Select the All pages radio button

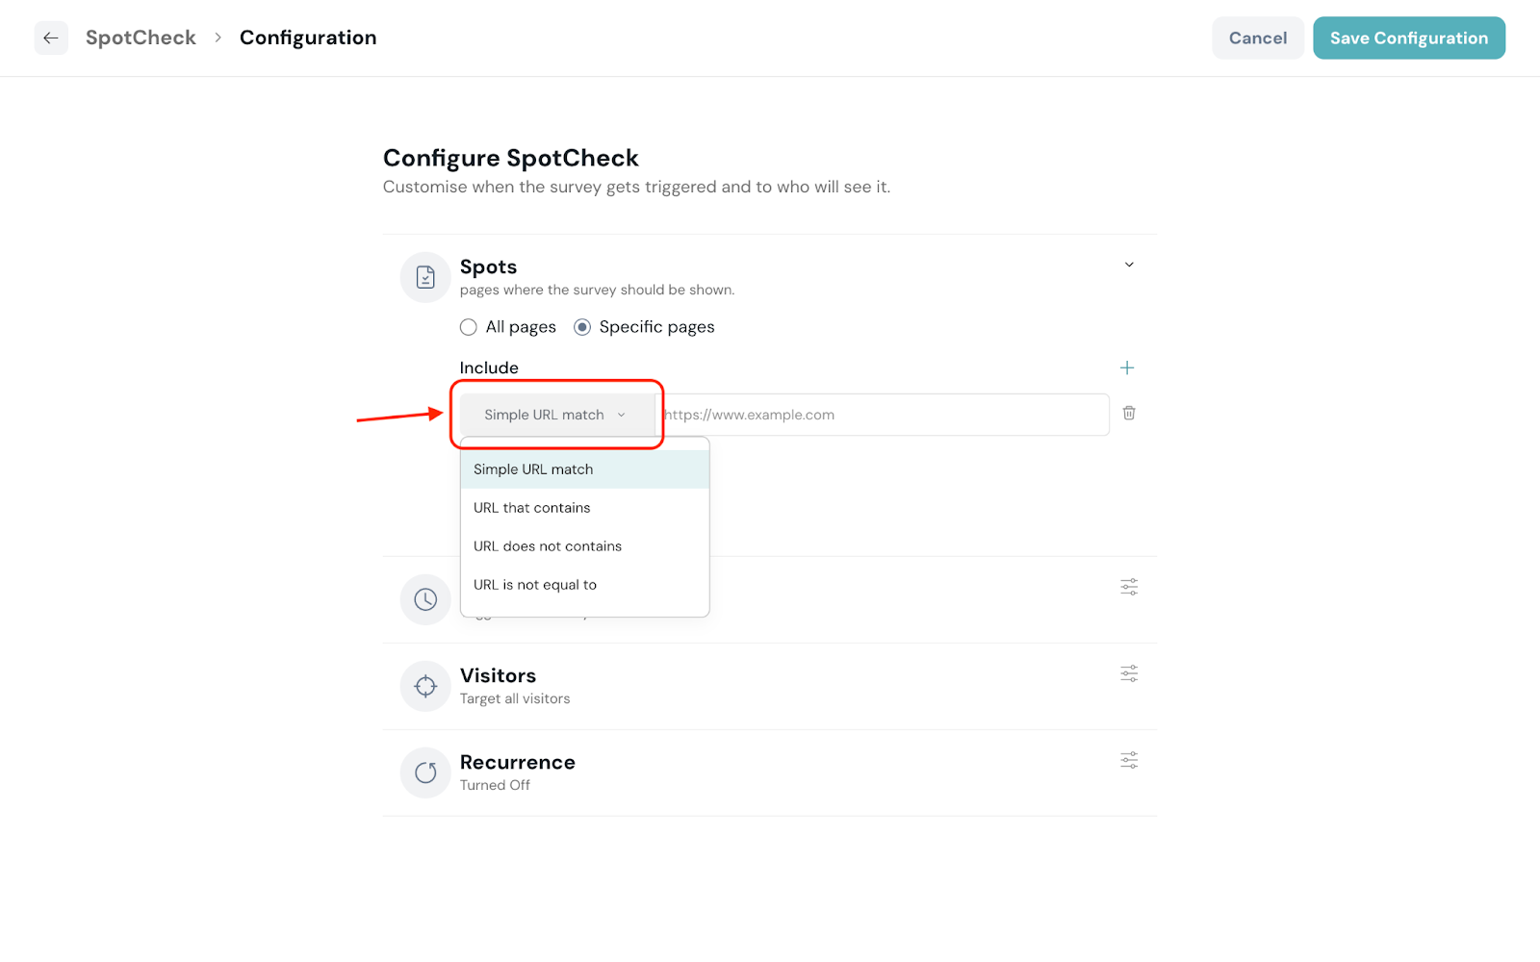[469, 327]
